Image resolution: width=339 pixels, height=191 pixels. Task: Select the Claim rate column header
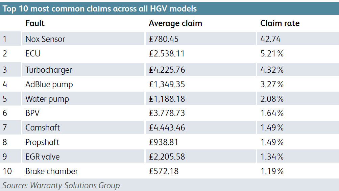click(280, 23)
